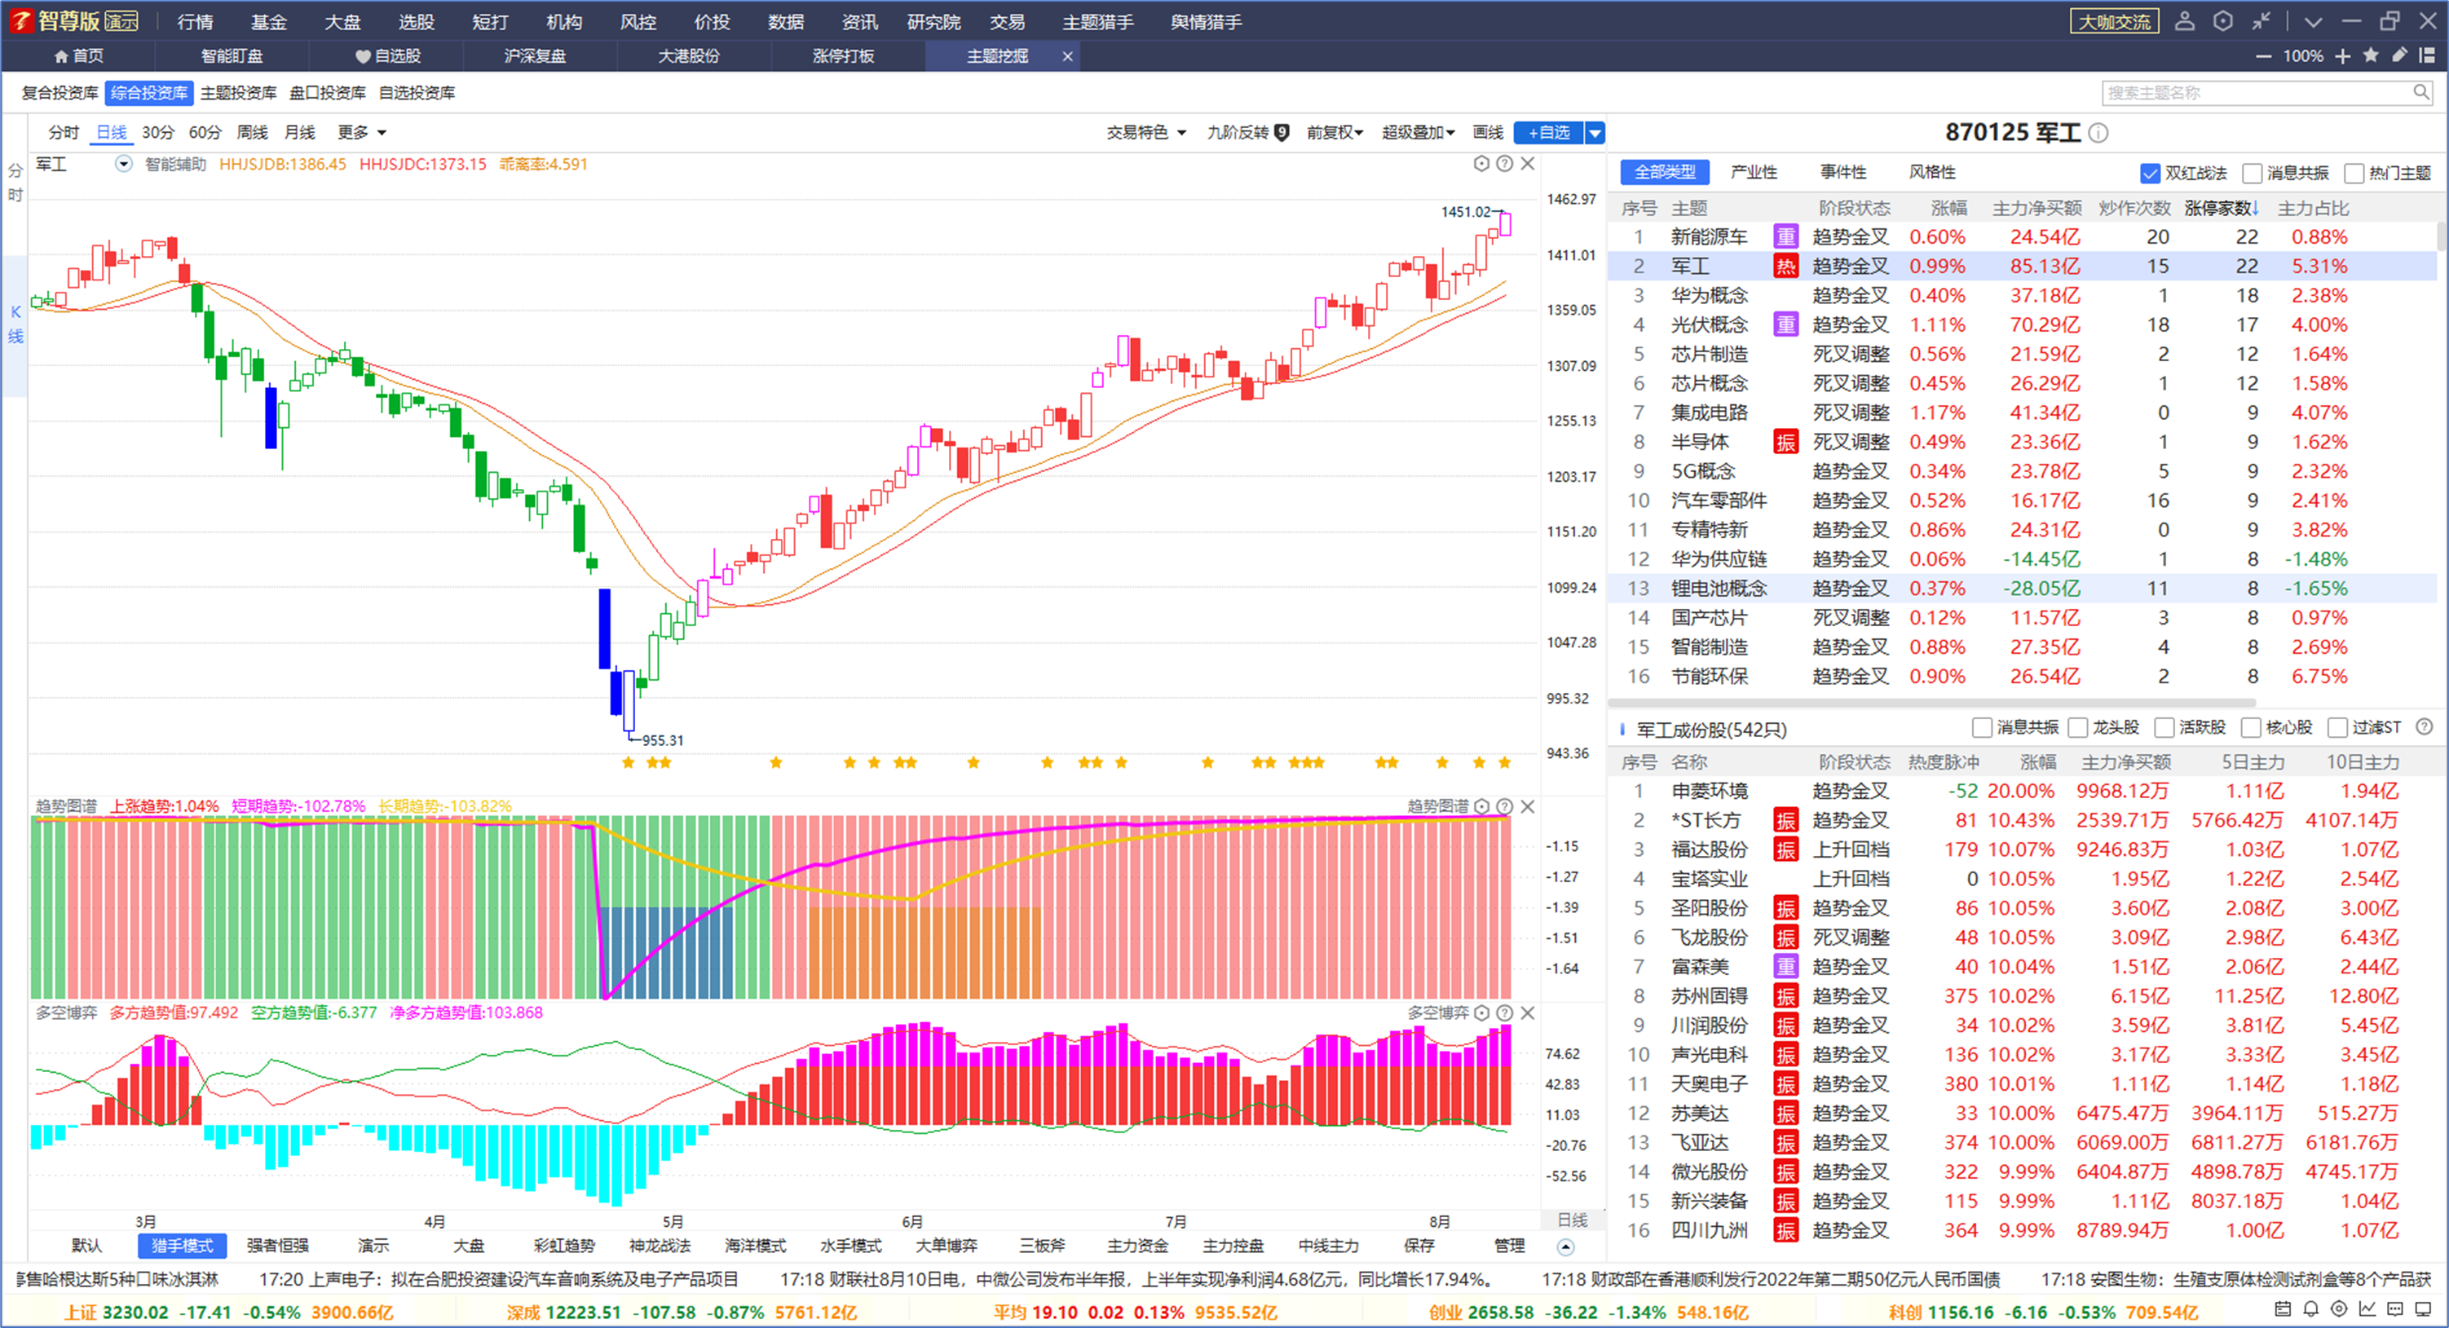
Task: Click inside the 搜索主题名称 search field
Action: 2258,92
